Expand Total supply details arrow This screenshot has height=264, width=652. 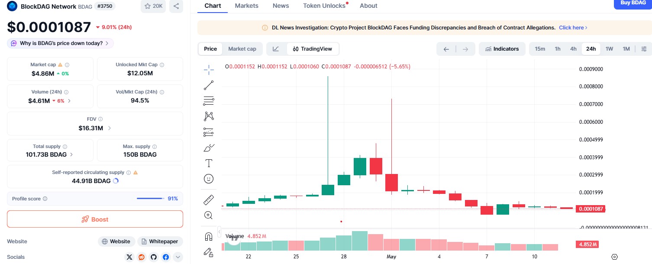pyautogui.click(x=71, y=155)
